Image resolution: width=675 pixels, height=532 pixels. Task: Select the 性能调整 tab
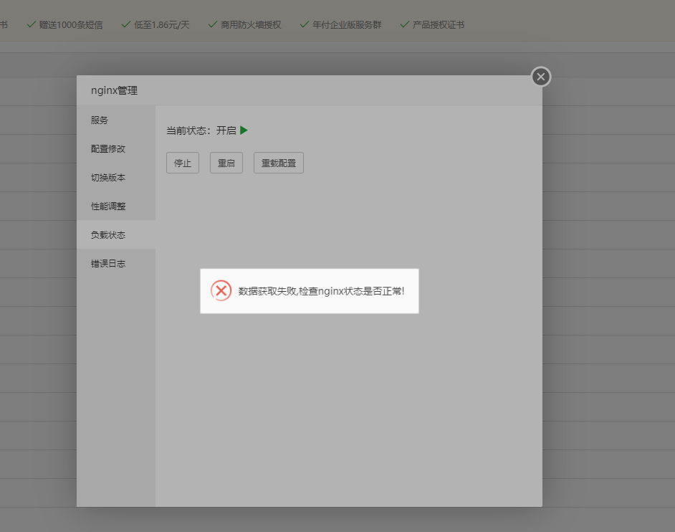tap(116, 206)
